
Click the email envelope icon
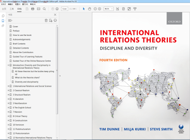pos(39,9)
